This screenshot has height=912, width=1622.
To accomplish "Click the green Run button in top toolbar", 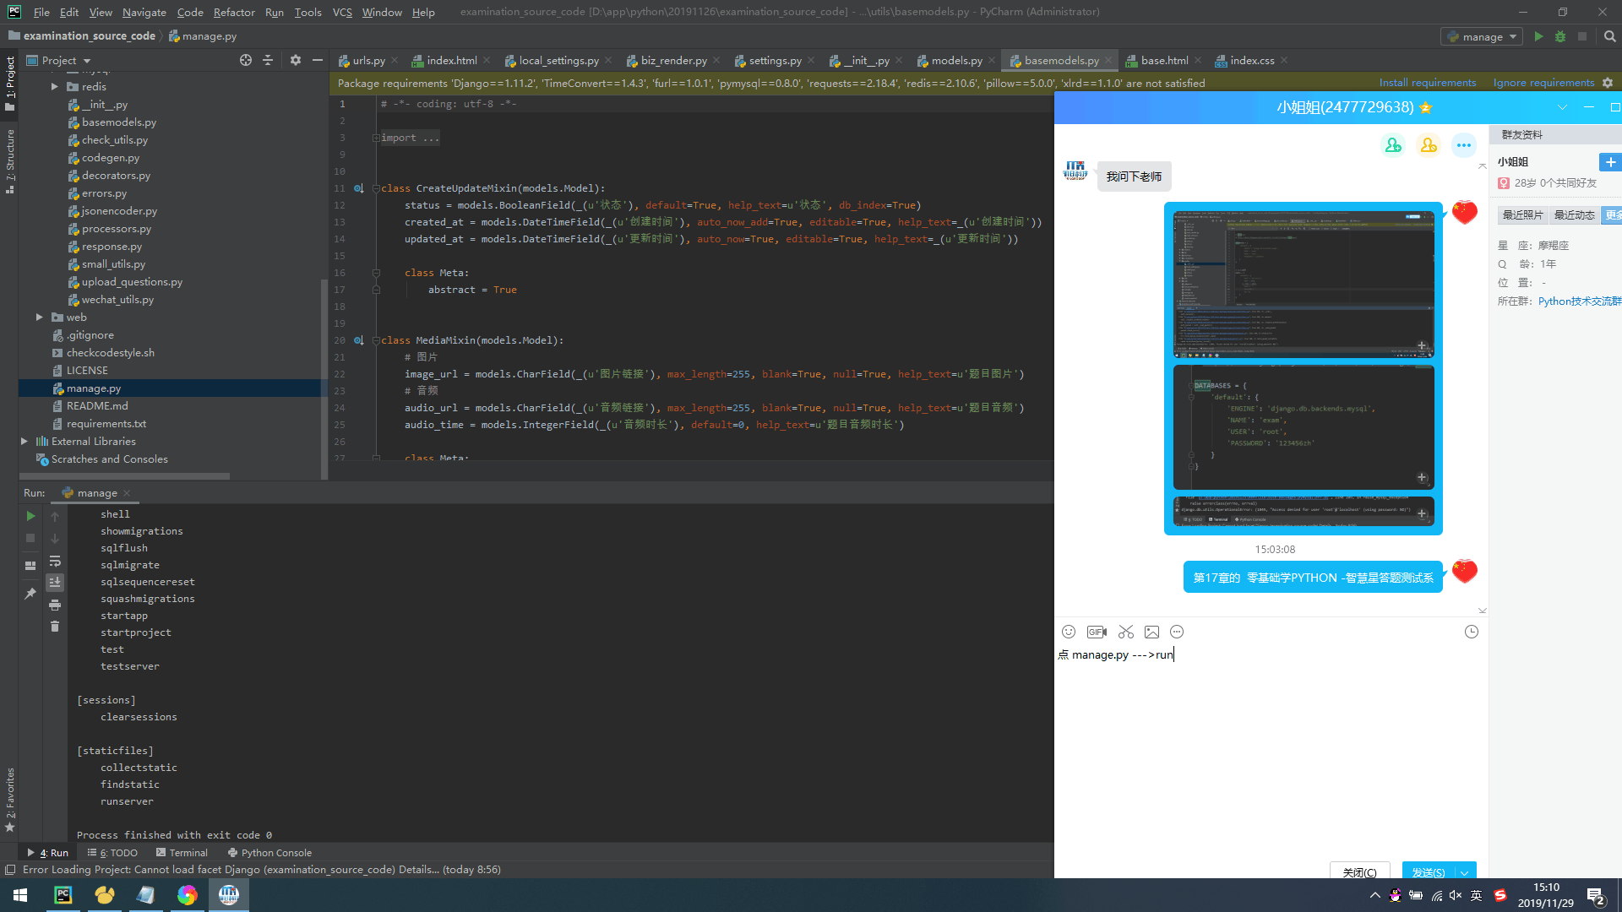I will 1538,36.
